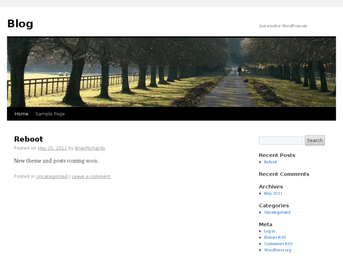Click the Meta sidebar heading
343x257 pixels.
click(266, 224)
